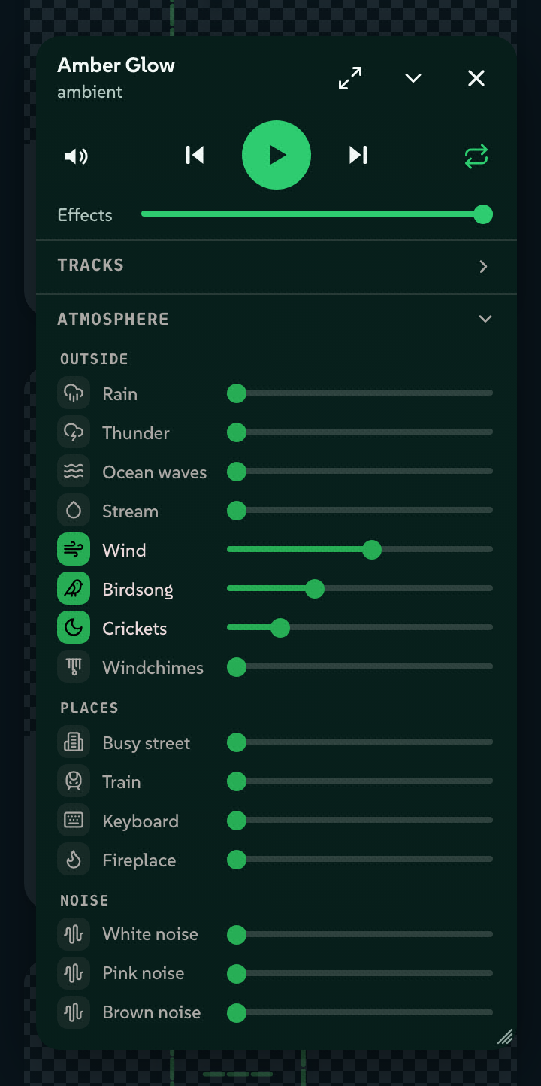Click the Crickets label text
Screen dimensions: 541x1086
pyautogui.click(x=134, y=629)
